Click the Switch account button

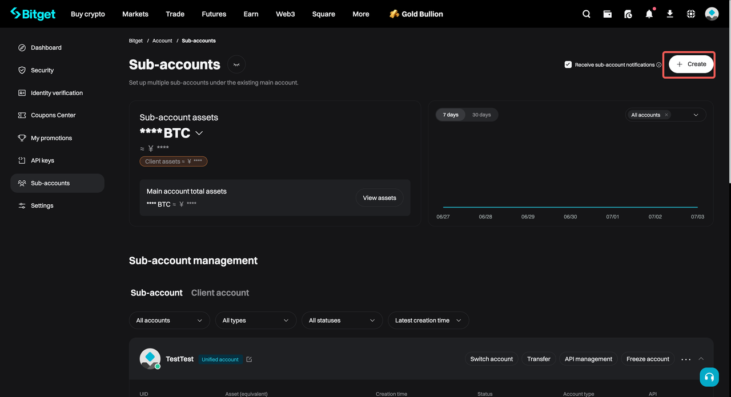492,359
